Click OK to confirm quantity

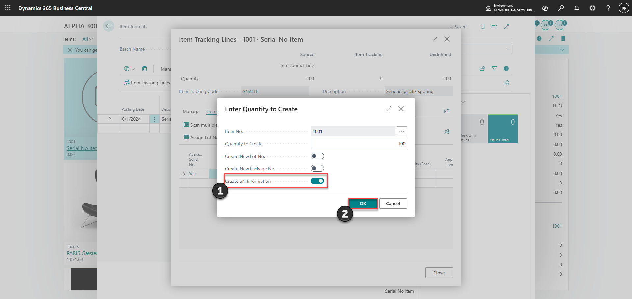[x=363, y=203]
